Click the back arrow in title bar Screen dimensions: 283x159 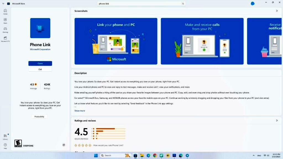tap(3, 4)
